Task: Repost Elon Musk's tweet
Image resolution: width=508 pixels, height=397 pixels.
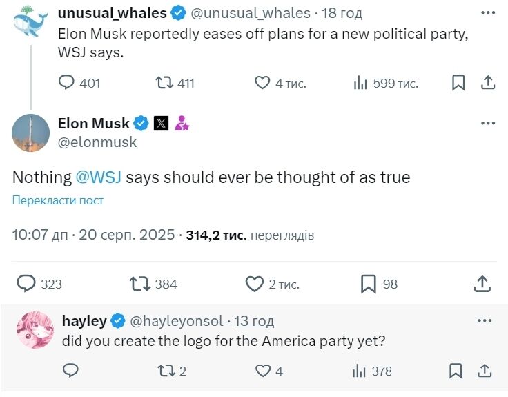Action: click(x=139, y=284)
